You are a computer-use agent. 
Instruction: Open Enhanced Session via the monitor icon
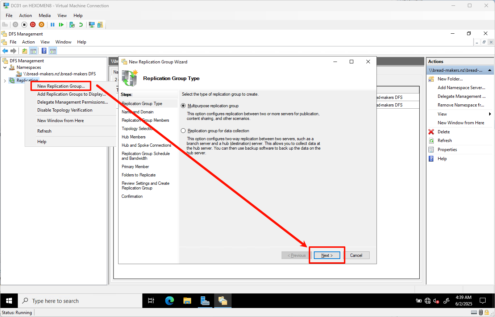pos(92,24)
